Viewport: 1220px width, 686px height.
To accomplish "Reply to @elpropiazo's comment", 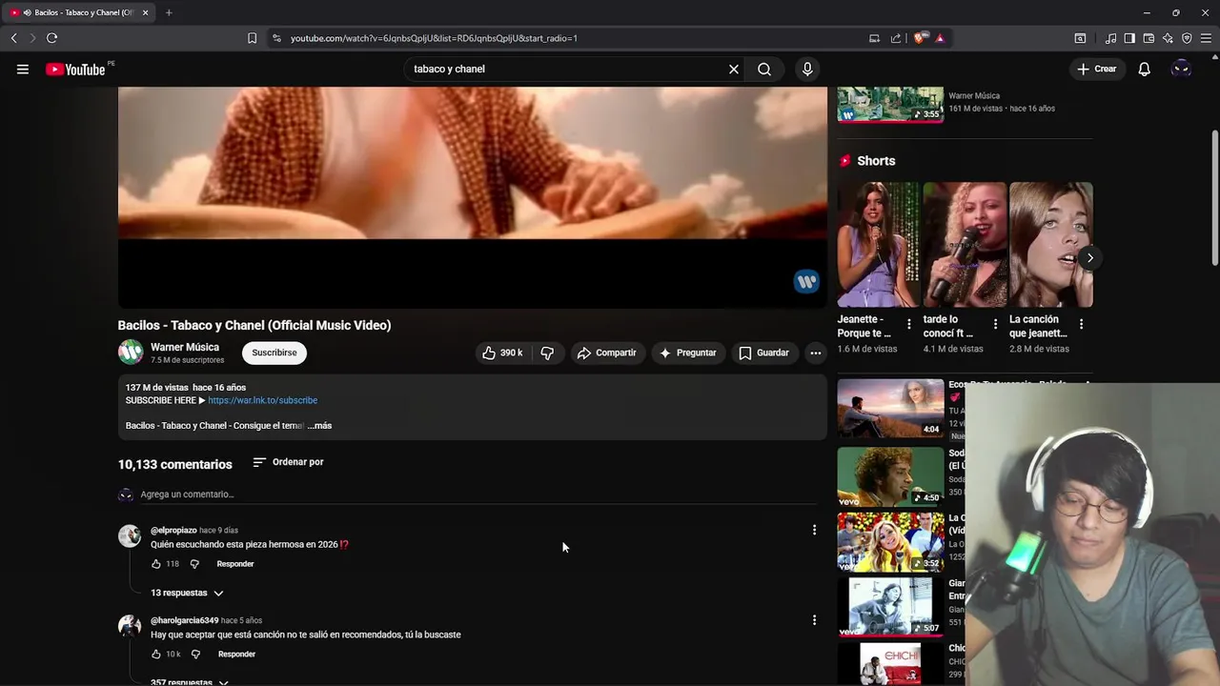I will click(235, 564).
